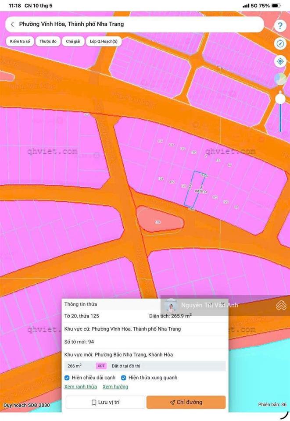Select parcel 93 on the map
This screenshot has width=290, height=421.
pyautogui.click(x=236, y=207)
